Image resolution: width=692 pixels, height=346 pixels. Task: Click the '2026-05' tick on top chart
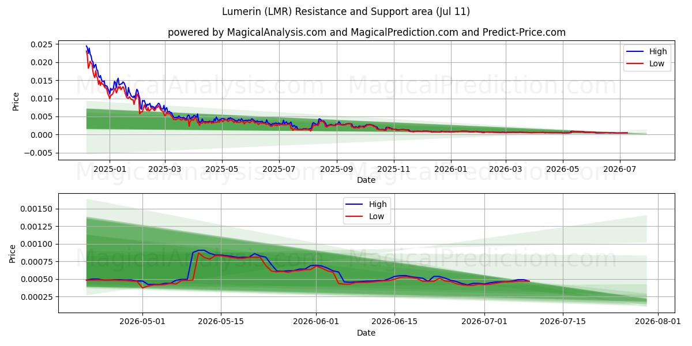[563, 169]
